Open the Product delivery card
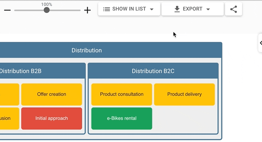 point(185,94)
